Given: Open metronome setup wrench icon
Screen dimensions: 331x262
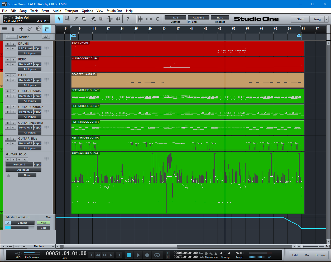Looking at the screenshot, I should (x=211, y=254).
